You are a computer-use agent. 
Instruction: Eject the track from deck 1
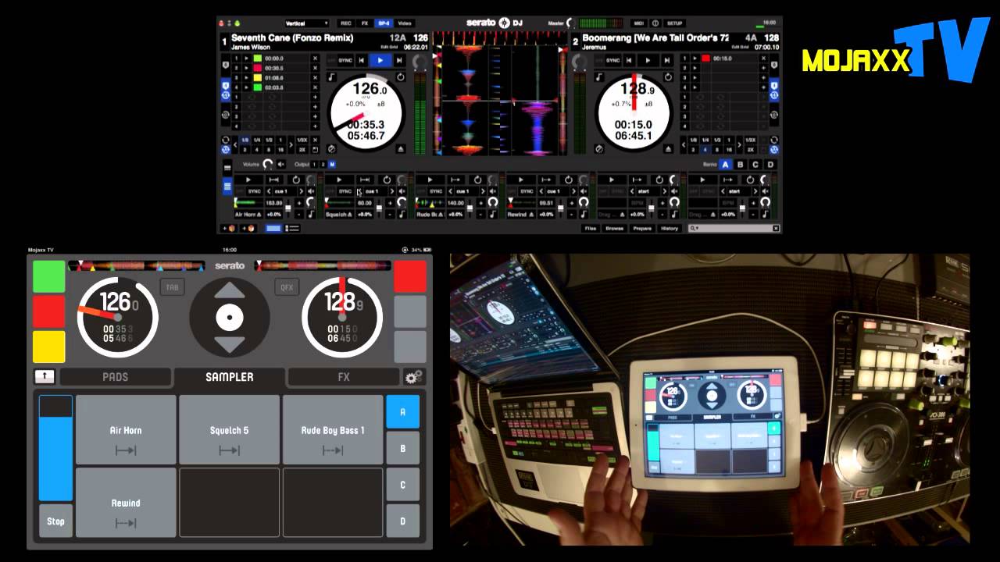click(401, 148)
